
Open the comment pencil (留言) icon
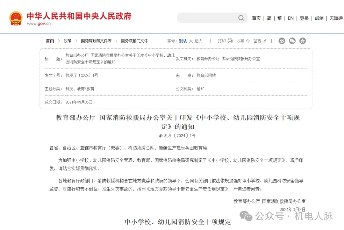[265, 41]
